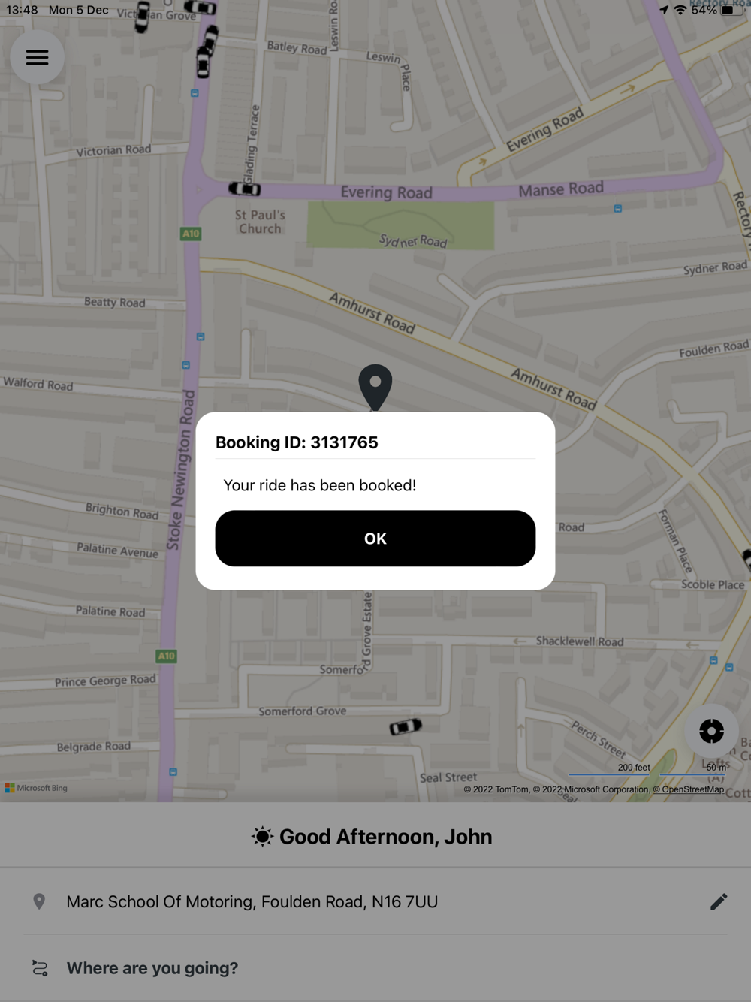This screenshot has width=751, height=1002.
Task: Confirm booking with the OK button
Action: click(375, 539)
